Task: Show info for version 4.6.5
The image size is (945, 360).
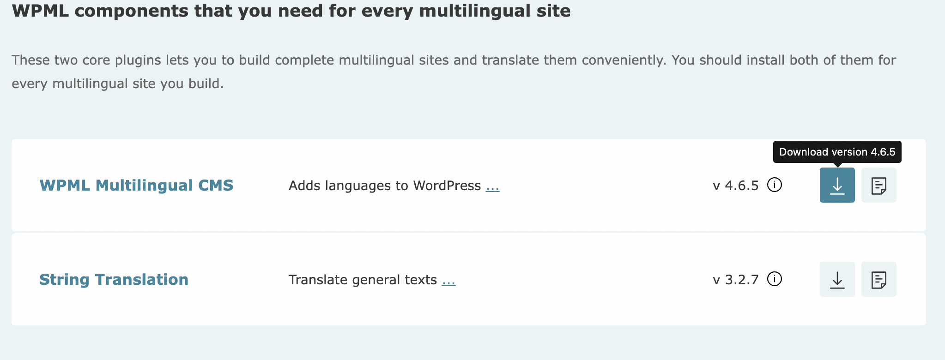Action: pyautogui.click(x=775, y=185)
